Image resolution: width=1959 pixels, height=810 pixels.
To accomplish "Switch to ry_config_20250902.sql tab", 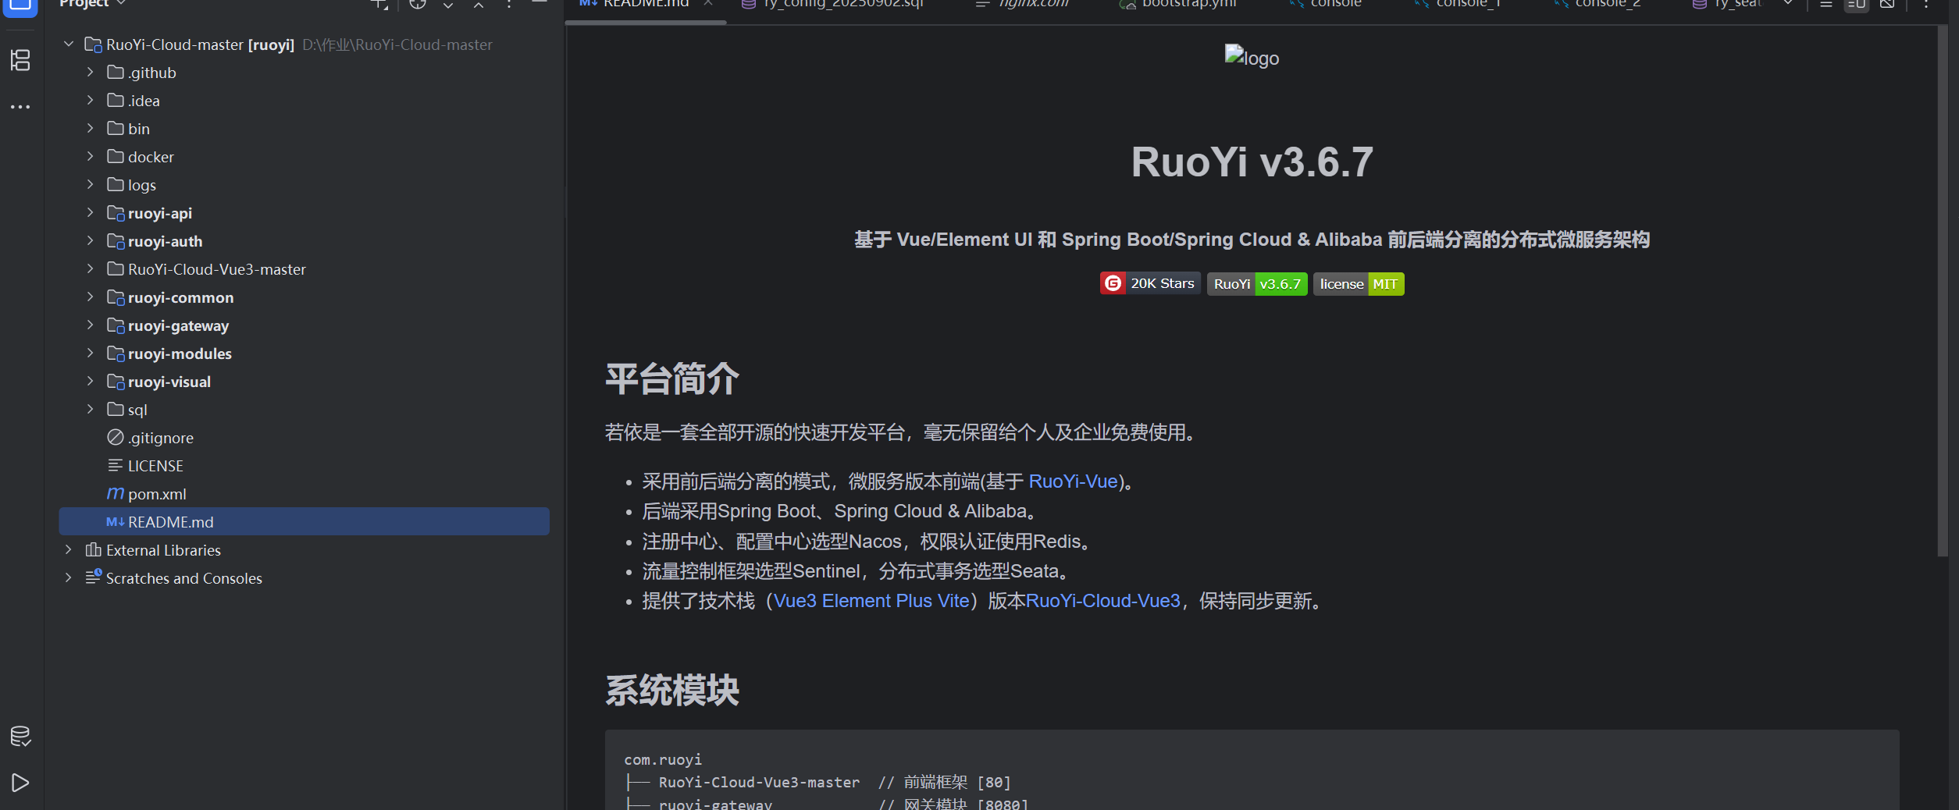I will 834,4.
